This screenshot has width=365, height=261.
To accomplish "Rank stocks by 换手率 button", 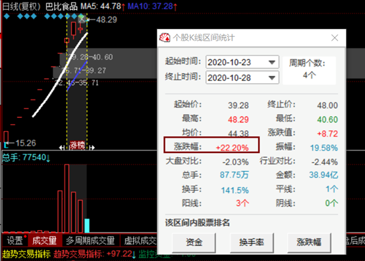I will pos(252,243).
